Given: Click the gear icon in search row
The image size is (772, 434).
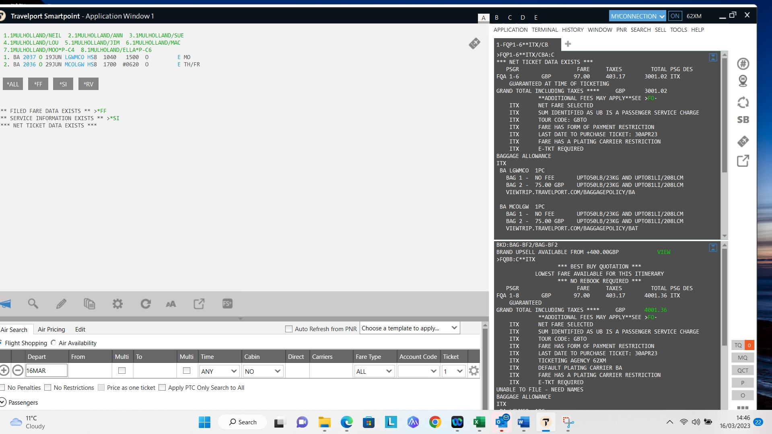Looking at the screenshot, I should tap(473, 371).
